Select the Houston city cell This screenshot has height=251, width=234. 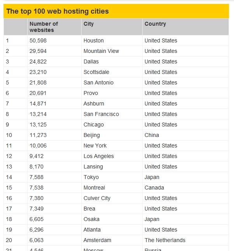[x=94, y=40]
